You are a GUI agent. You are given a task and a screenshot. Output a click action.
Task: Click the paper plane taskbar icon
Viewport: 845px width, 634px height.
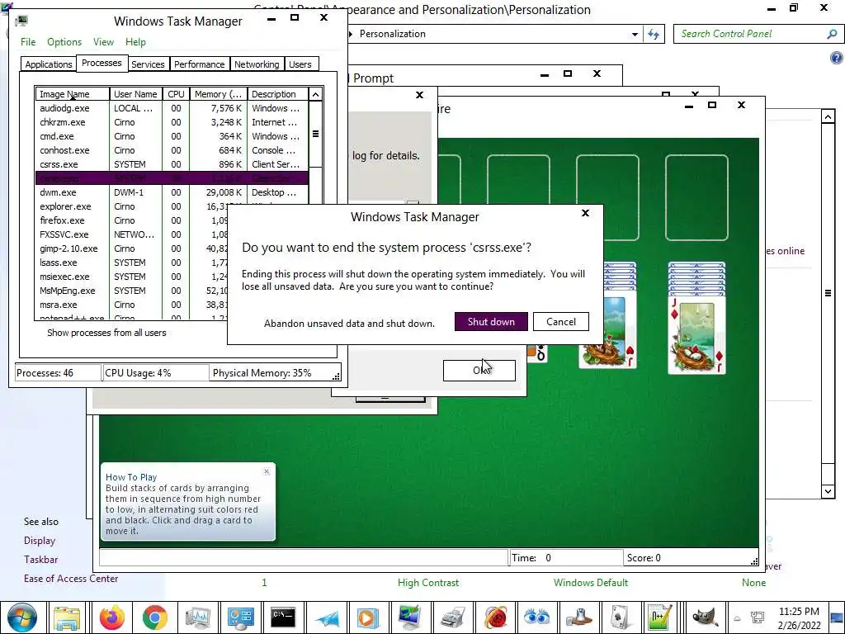click(327, 617)
